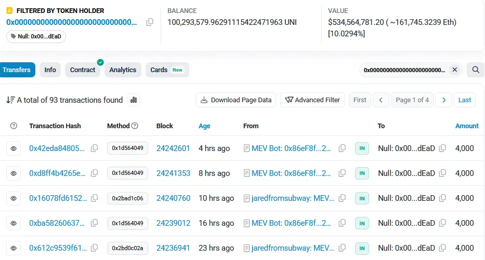485x260 pixels.
Task: Open block 24242601
Action: click(173, 148)
